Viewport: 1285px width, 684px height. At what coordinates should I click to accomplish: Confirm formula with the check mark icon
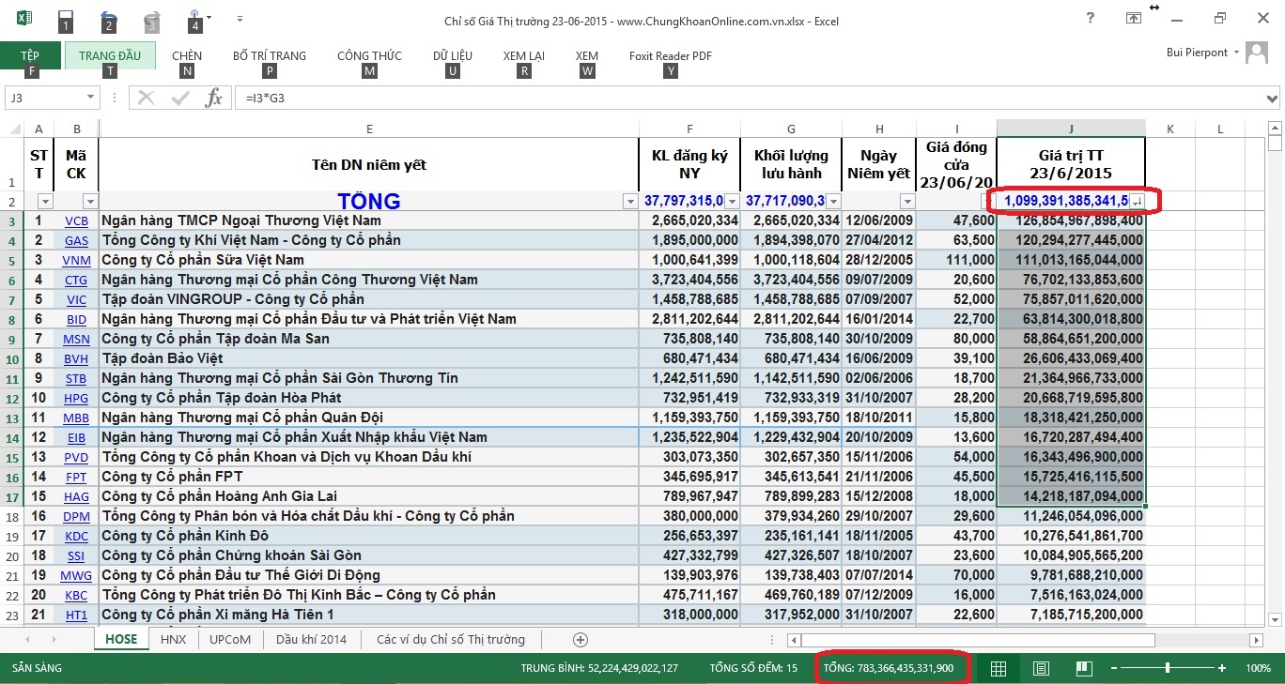tap(180, 98)
